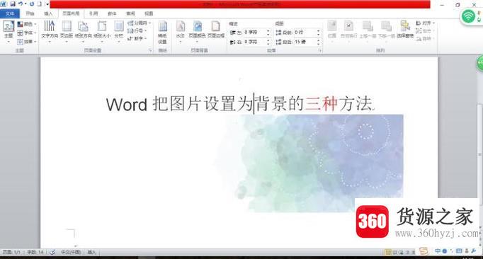This screenshot has height=259, width=483.
Task: Click the Redo icon
Action: click(x=32, y=4)
